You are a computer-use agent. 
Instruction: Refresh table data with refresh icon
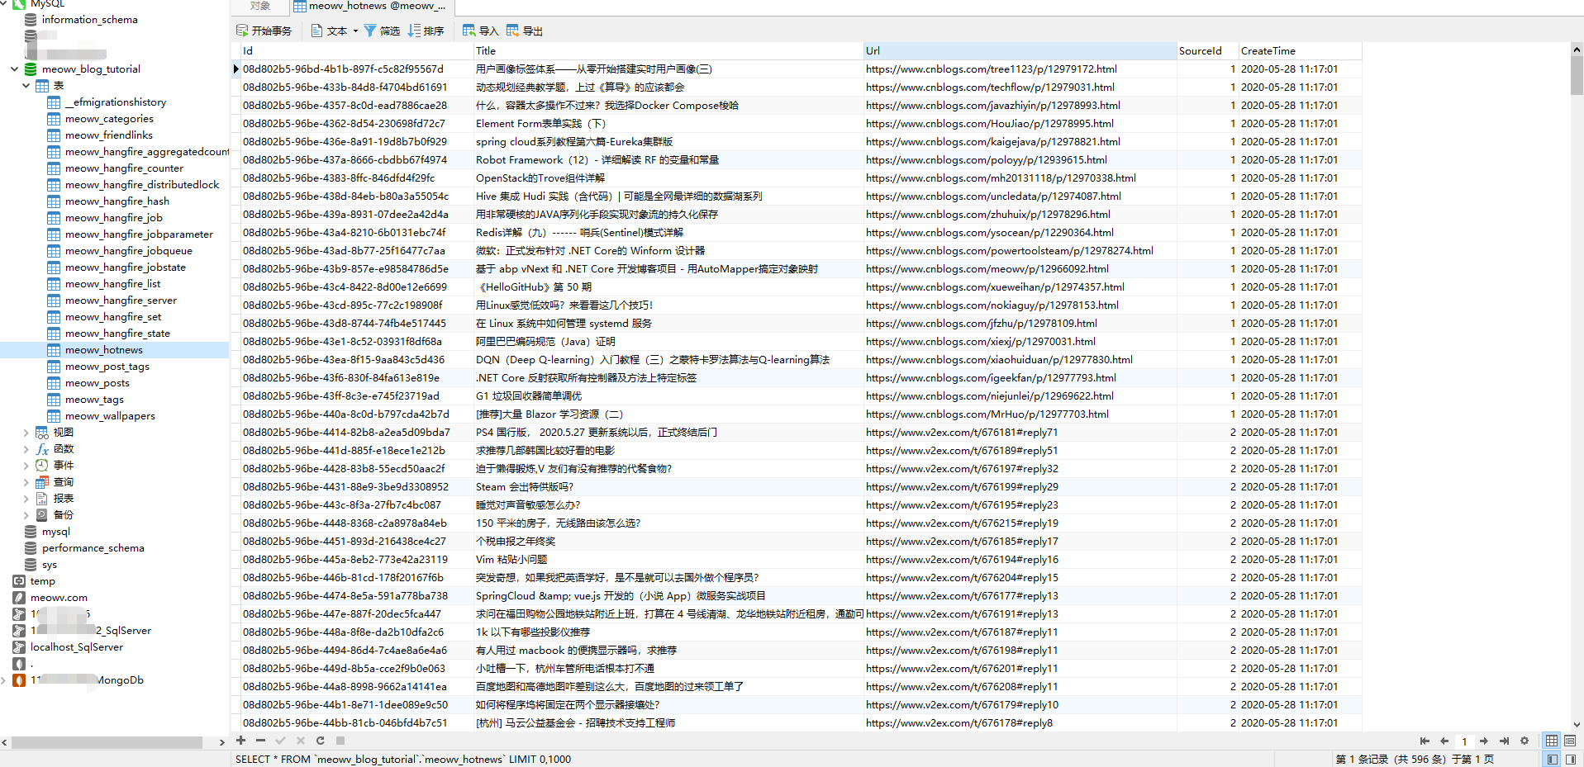[320, 741]
